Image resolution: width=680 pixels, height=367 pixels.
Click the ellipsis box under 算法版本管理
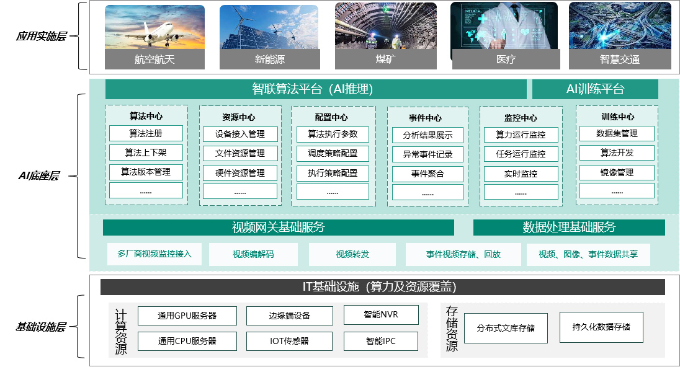pos(146,191)
